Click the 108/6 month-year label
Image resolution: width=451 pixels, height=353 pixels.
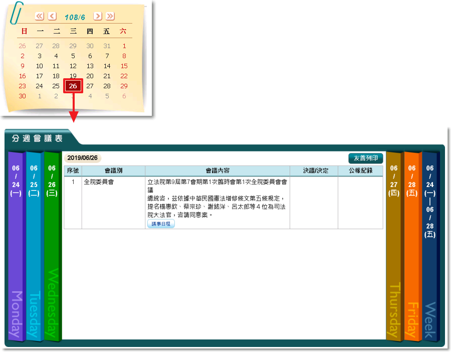pyautogui.click(x=75, y=17)
